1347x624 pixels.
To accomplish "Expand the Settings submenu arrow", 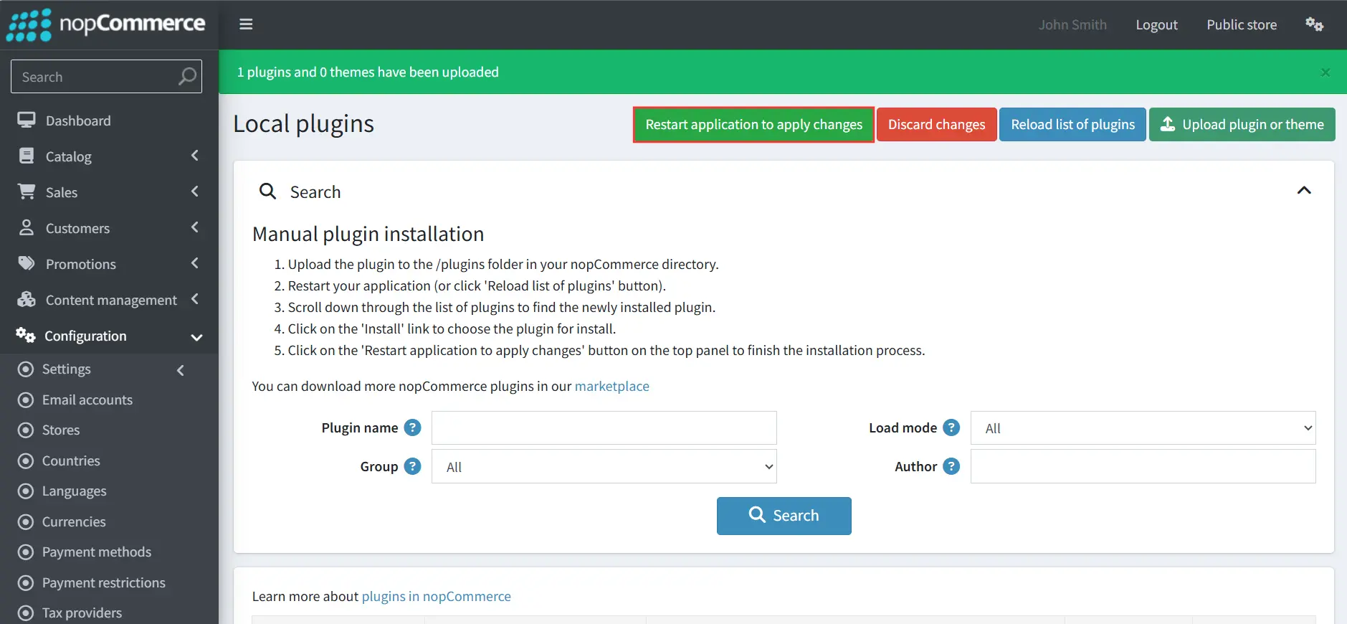I will (181, 370).
